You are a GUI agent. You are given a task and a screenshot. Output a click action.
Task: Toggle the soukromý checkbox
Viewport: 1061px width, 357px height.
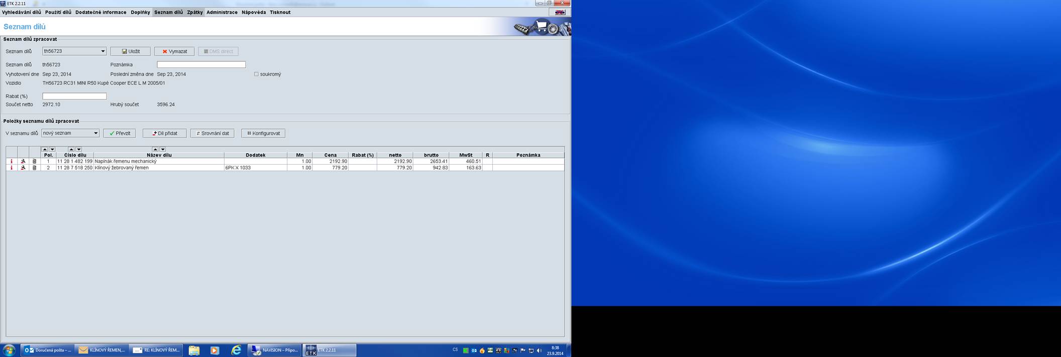[x=256, y=74]
